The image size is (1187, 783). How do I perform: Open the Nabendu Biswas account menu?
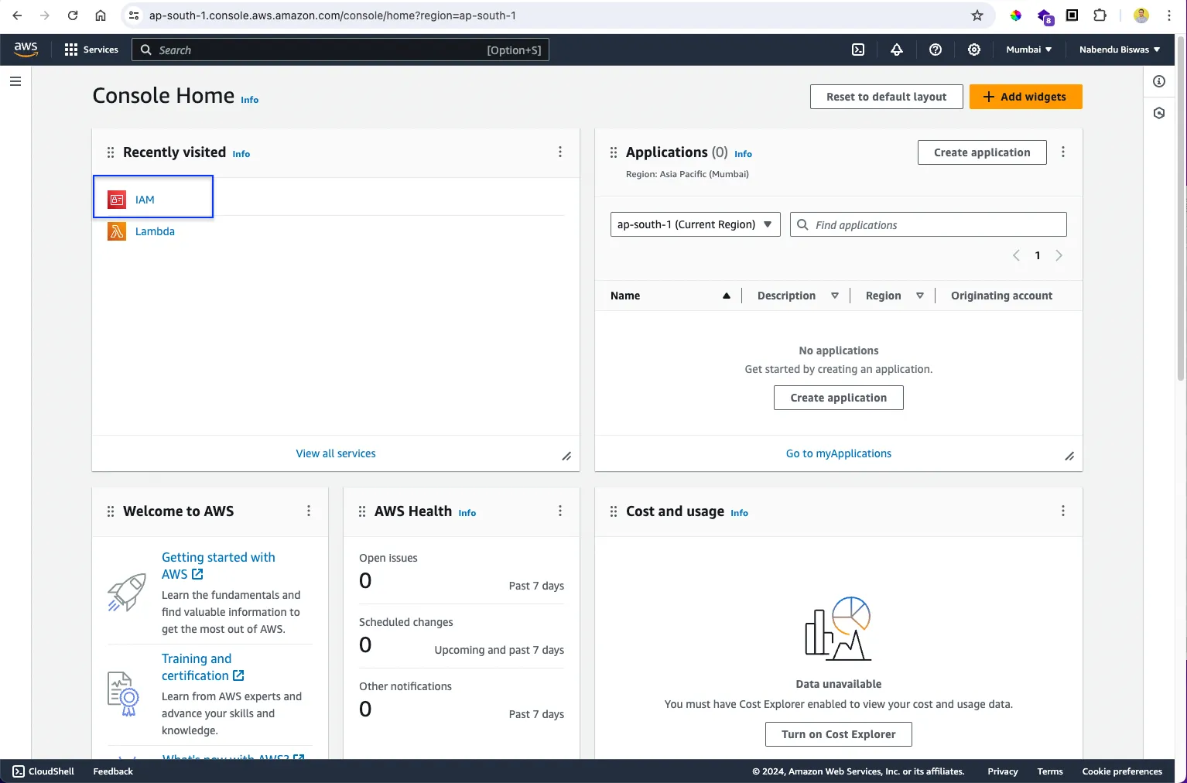pos(1119,50)
